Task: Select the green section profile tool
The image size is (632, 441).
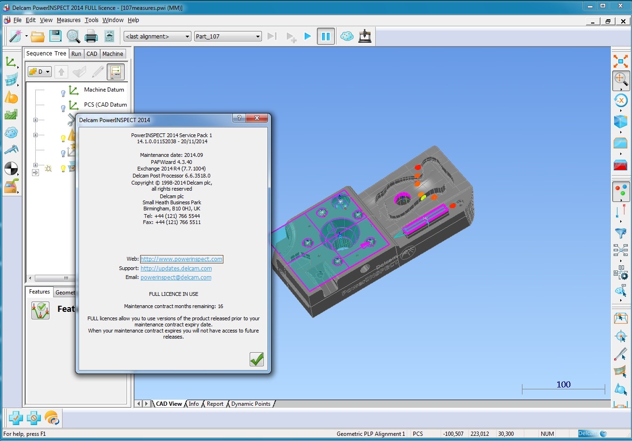Action: coord(11,115)
